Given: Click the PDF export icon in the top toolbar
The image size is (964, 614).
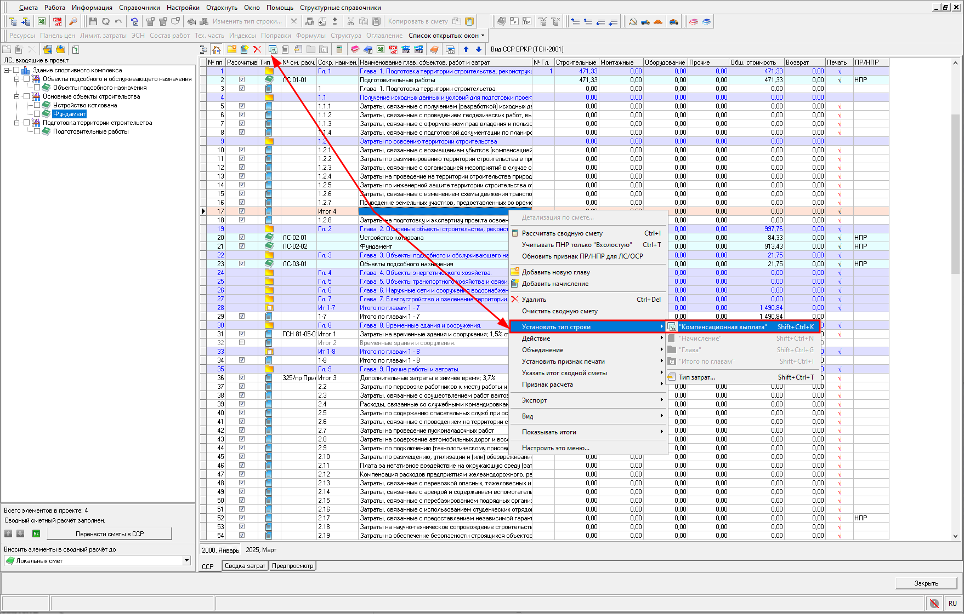Looking at the screenshot, I should [58, 21].
